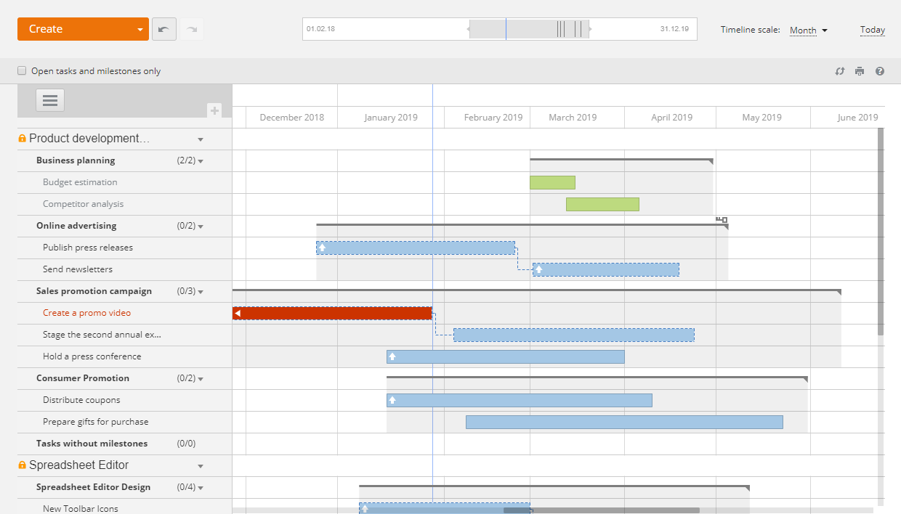This screenshot has width=901, height=514.
Task: Click the horizontal scrollbar thumb below the chart
Action: click(x=602, y=510)
